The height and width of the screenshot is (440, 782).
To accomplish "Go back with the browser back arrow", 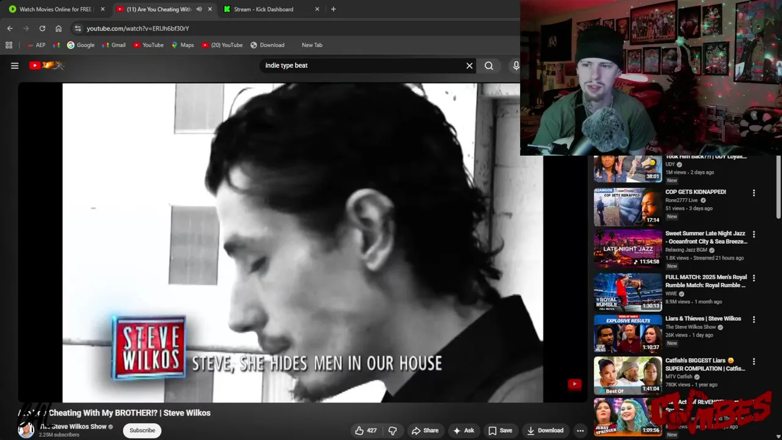I will (10, 28).
